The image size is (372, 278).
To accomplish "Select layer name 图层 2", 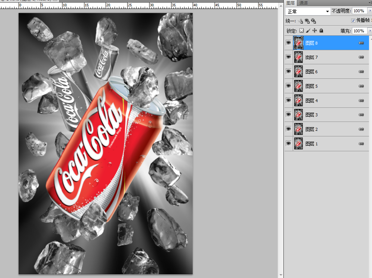I will (311, 129).
